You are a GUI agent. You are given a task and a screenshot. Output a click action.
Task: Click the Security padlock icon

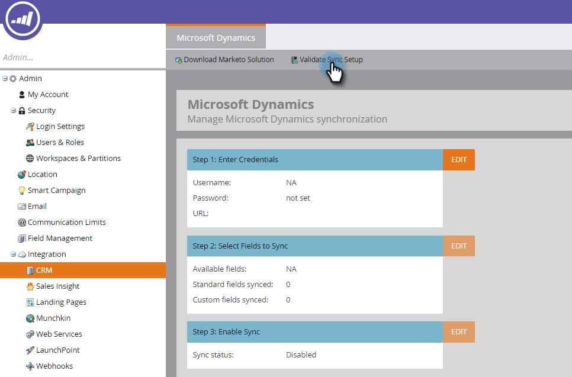tap(22, 111)
